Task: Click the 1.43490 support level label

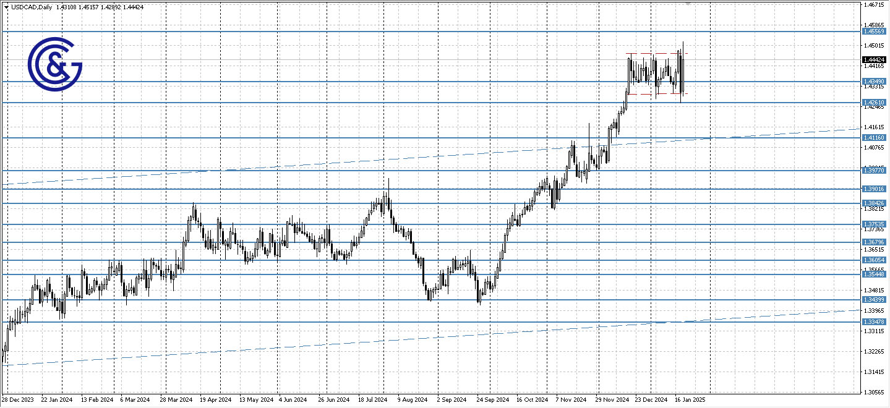Action: click(876, 81)
